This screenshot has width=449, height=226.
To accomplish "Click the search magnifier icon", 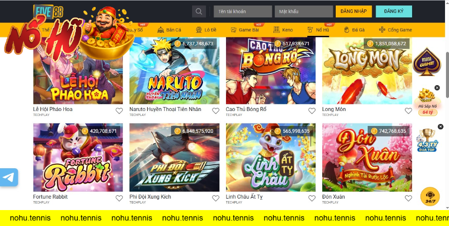I will 199,11.
